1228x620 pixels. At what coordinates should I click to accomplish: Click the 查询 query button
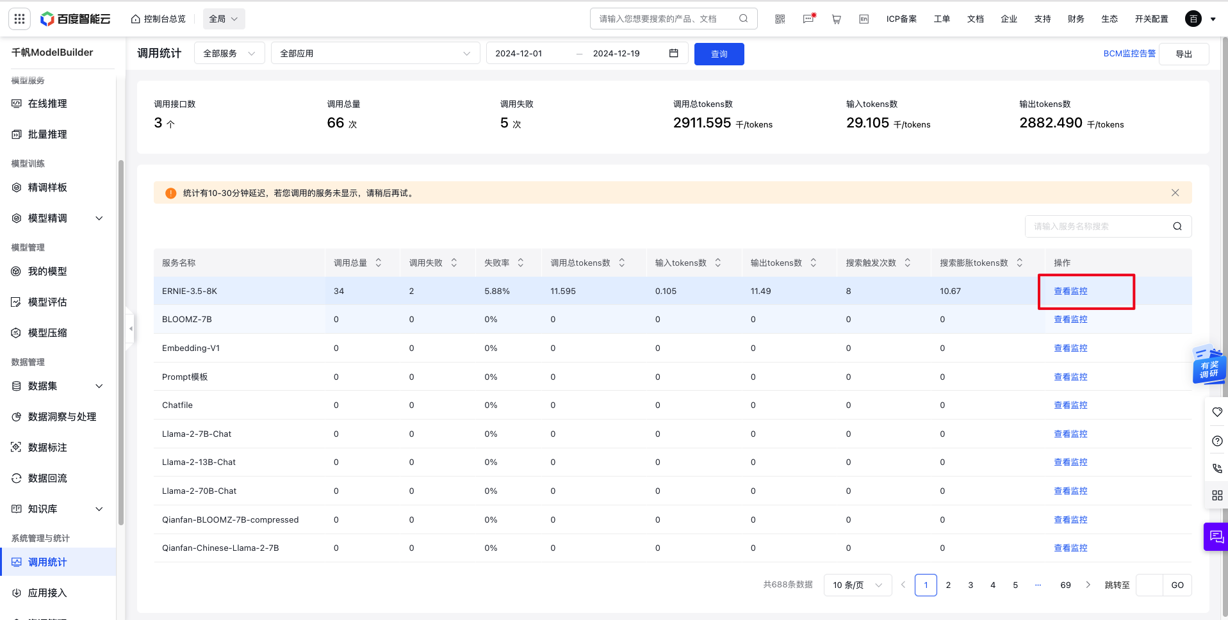(719, 54)
